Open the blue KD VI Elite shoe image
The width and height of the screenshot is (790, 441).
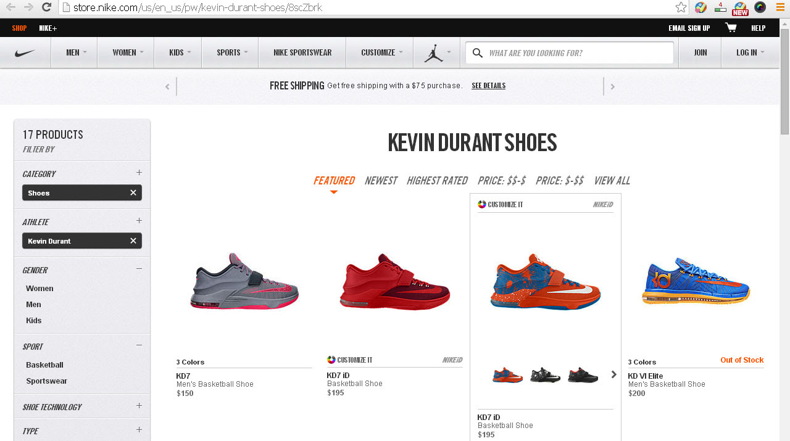[x=696, y=282]
